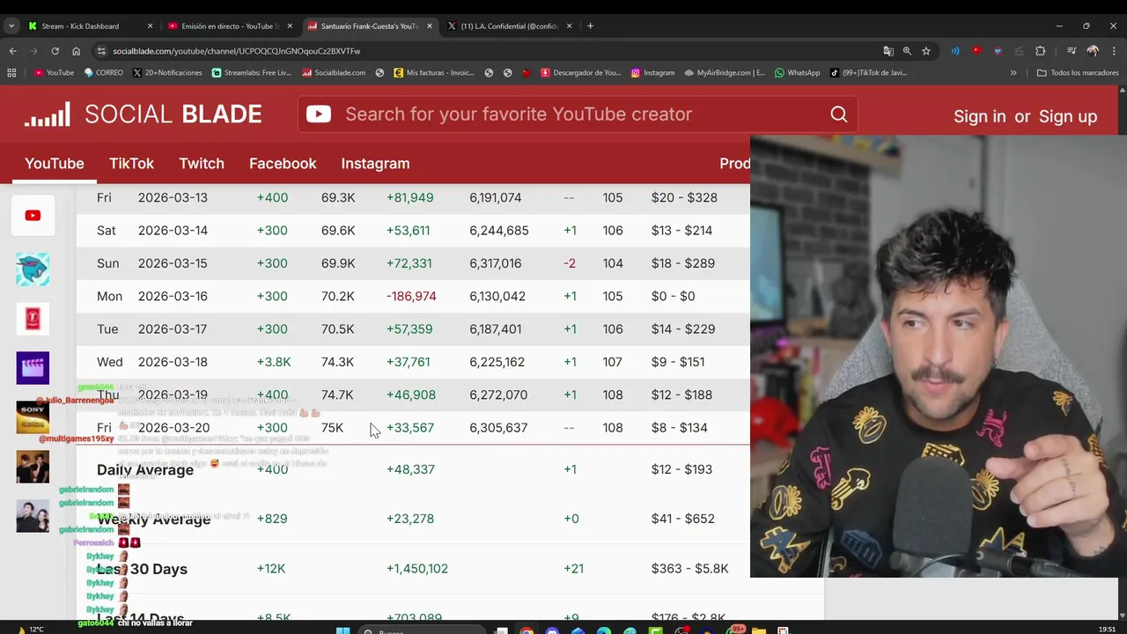Click the Social Blade logo bars icon

[48, 114]
